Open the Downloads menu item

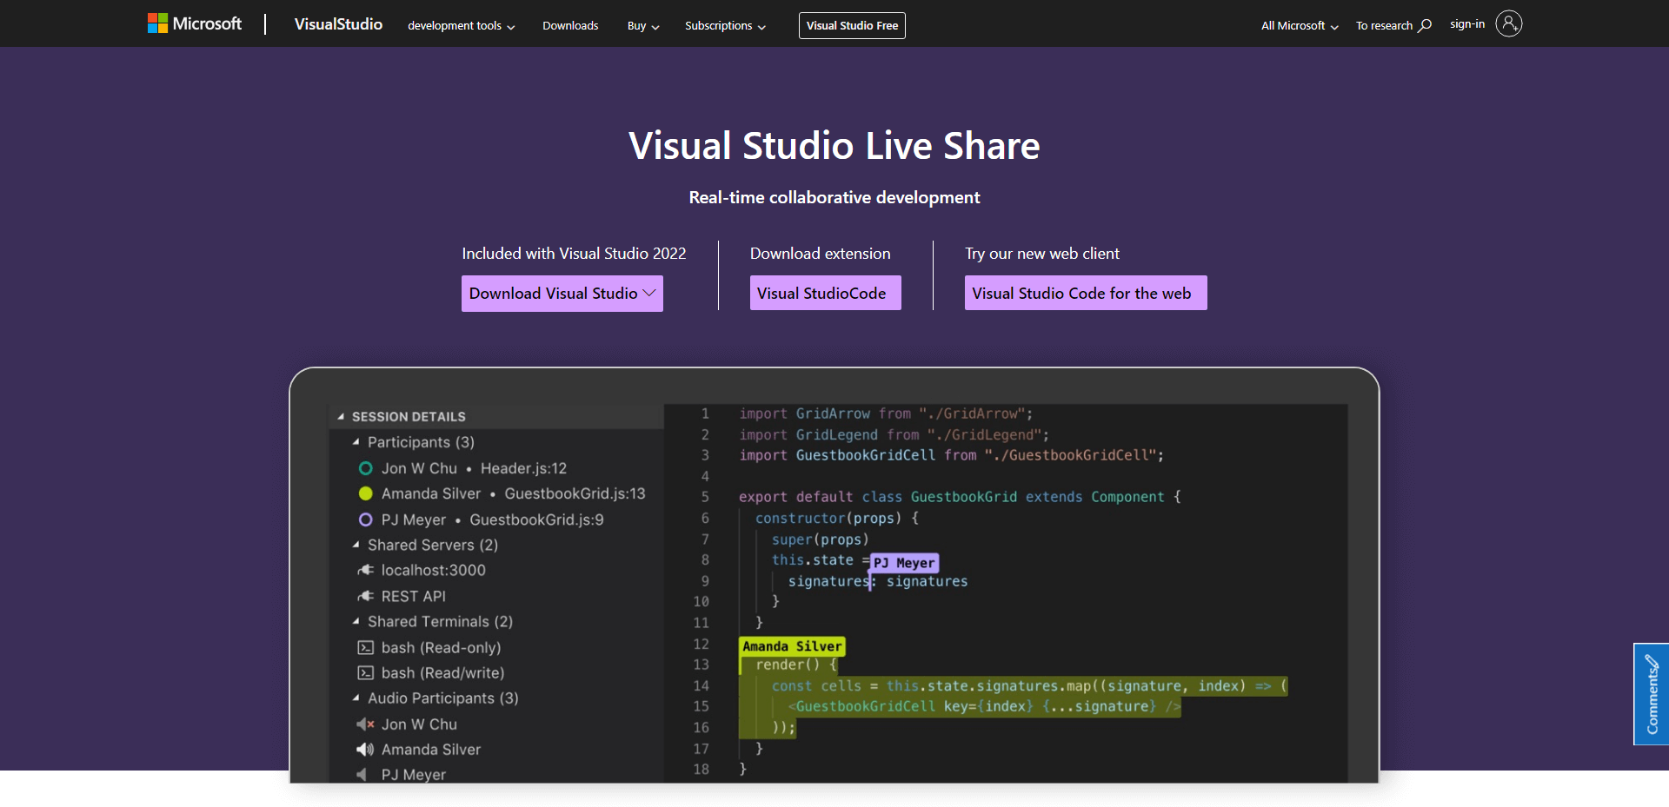tap(570, 26)
